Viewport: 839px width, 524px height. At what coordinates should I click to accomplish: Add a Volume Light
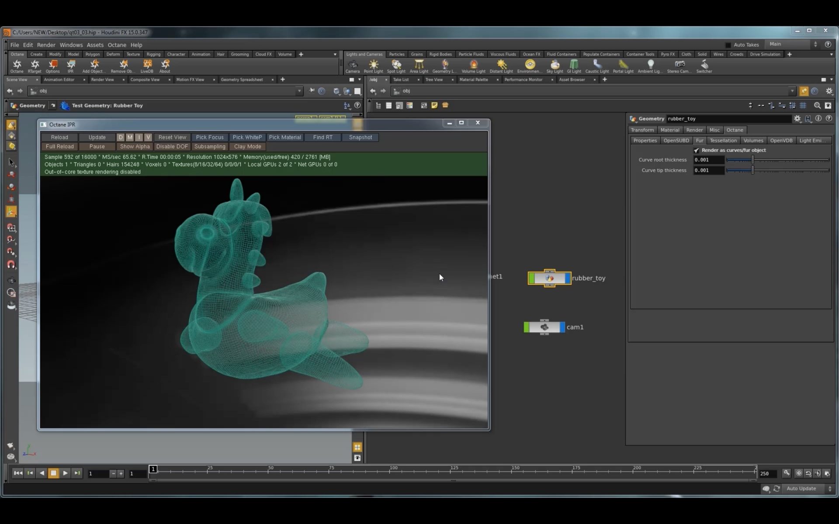point(473,66)
